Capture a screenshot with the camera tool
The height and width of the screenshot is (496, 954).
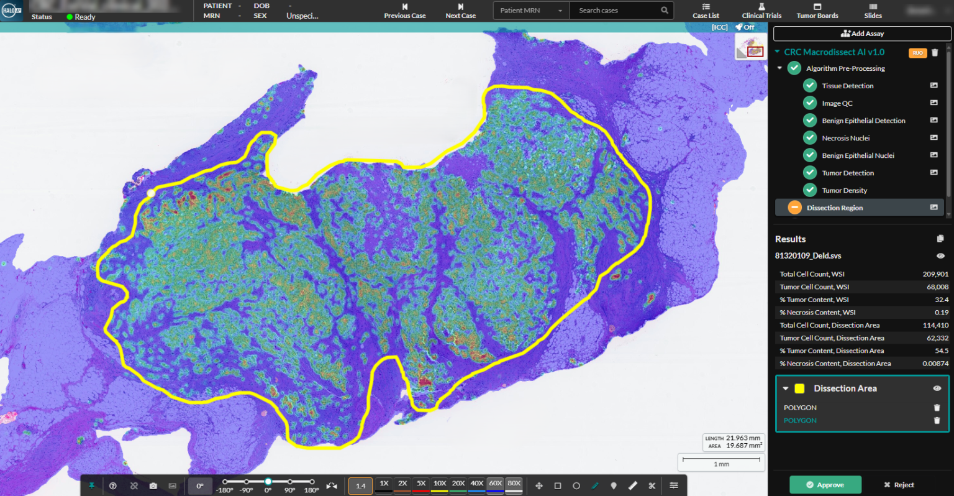[x=153, y=485]
